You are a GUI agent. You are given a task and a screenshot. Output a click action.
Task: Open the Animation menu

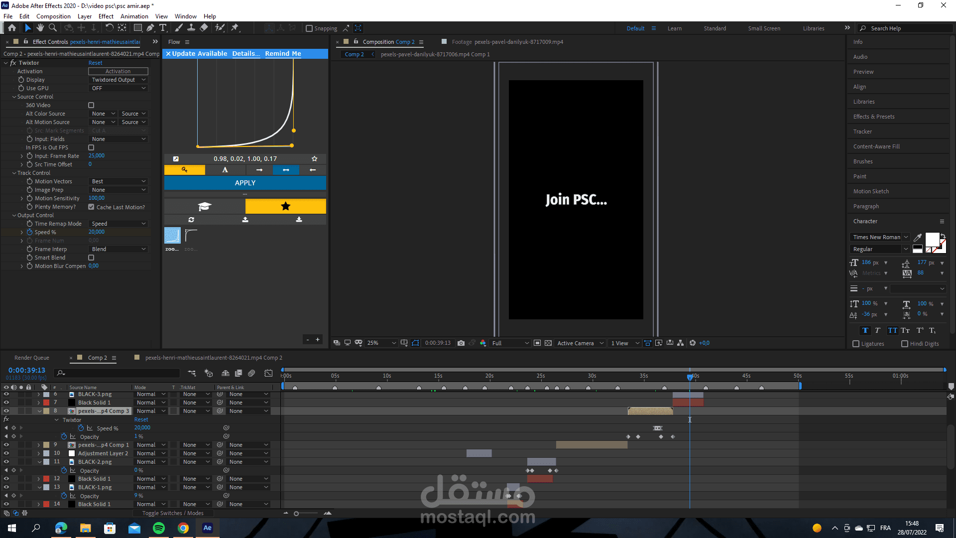(x=134, y=16)
